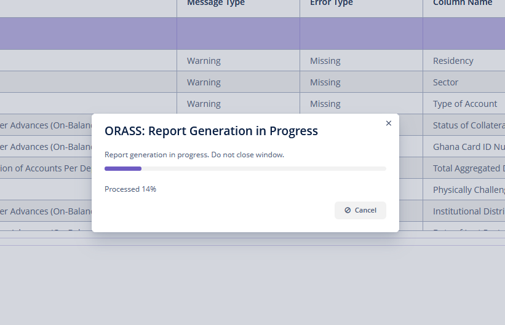The height and width of the screenshot is (325, 505).
Task: Select Missing cell in Sector row
Action: [x=361, y=82]
